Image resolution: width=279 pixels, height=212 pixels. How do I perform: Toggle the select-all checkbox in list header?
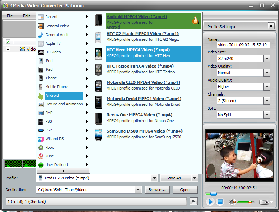click(x=8, y=42)
